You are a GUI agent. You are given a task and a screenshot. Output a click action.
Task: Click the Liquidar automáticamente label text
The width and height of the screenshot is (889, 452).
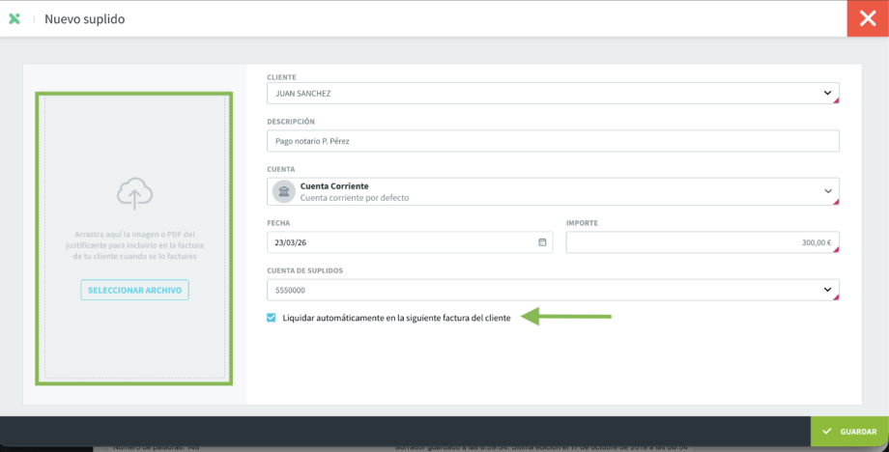[x=396, y=317]
